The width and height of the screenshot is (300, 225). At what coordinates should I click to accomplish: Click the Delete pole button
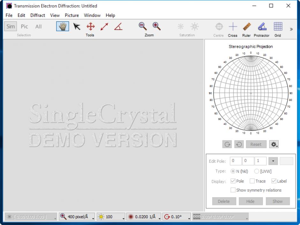click(x=224, y=201)
